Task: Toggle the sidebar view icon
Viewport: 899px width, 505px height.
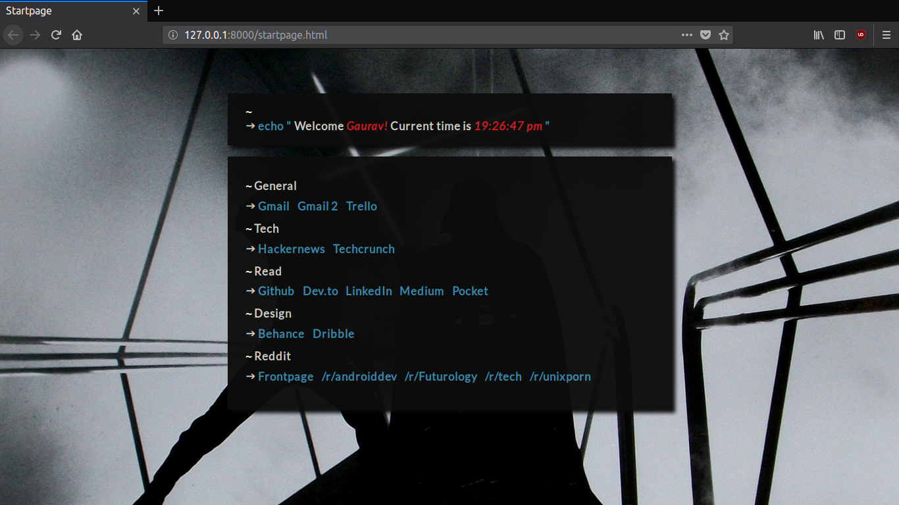Action: [840, 35]
